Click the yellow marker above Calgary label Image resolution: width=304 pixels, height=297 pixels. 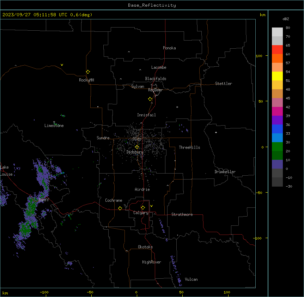pos(143,208)
